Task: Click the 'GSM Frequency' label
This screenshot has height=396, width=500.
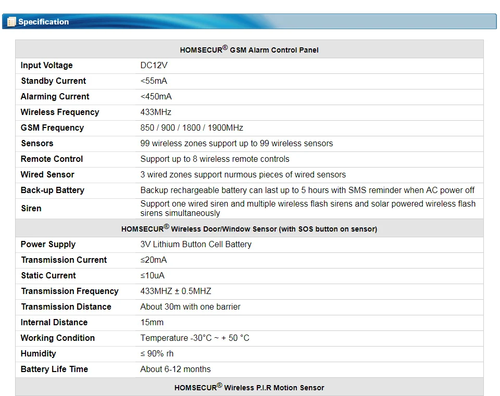Action: click(x=52, y=128)
